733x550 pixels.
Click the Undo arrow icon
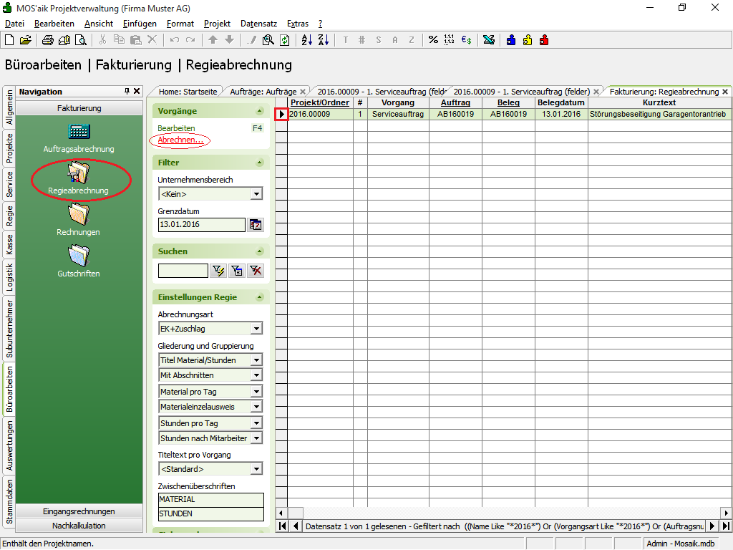[x=175, y=40]
